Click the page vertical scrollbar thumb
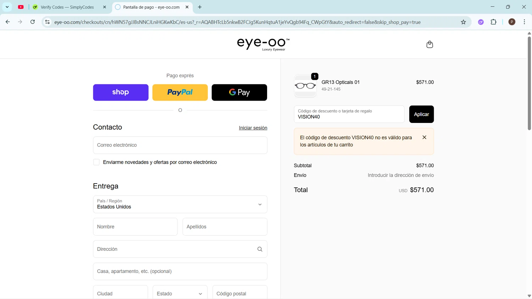 [529, 83]
